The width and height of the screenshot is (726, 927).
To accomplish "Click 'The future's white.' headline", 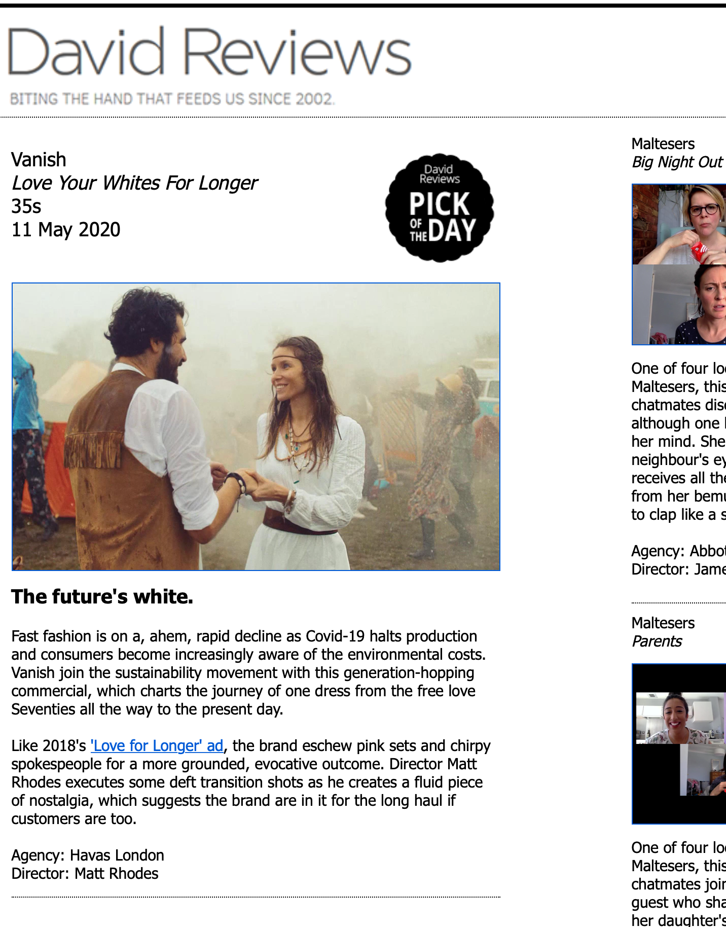I will click(102, 597).
